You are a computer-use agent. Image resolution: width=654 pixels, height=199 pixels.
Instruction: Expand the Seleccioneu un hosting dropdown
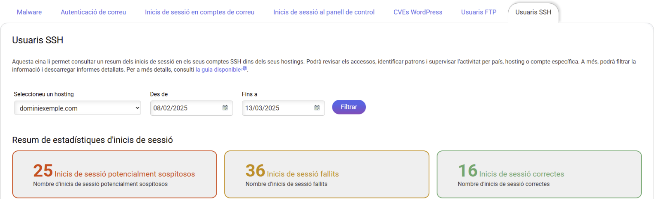78,108
